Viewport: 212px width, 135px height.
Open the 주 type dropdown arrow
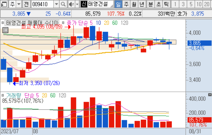click(19, 4)
